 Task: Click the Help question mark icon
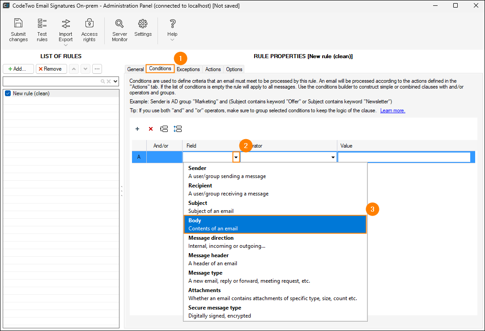[172, 24]
